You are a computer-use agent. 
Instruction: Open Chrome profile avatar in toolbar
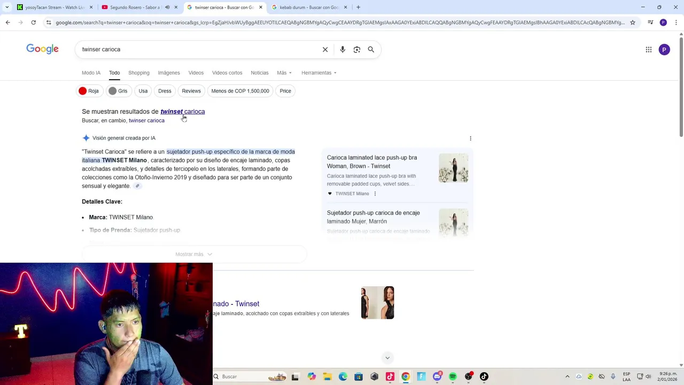(663, 22)
